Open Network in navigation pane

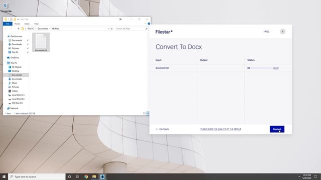tap(14, 108)
